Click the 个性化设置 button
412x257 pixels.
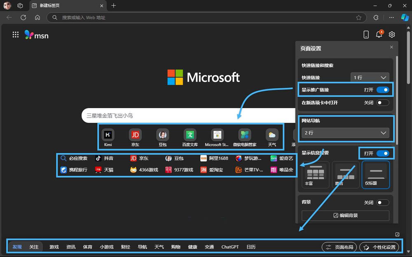point(379,247)
